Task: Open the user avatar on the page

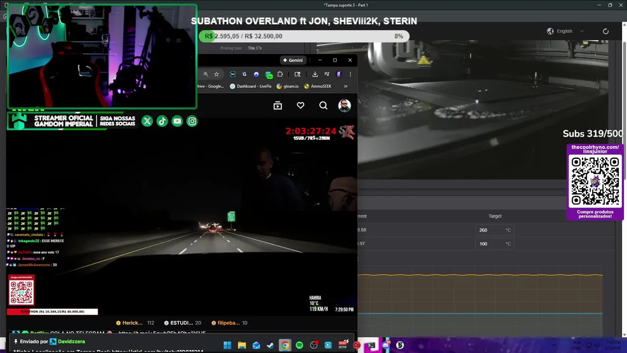Action: point(344,106)
